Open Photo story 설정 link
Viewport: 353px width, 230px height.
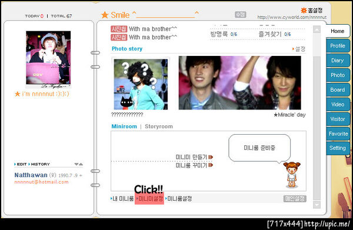click(x=299, y=49)
